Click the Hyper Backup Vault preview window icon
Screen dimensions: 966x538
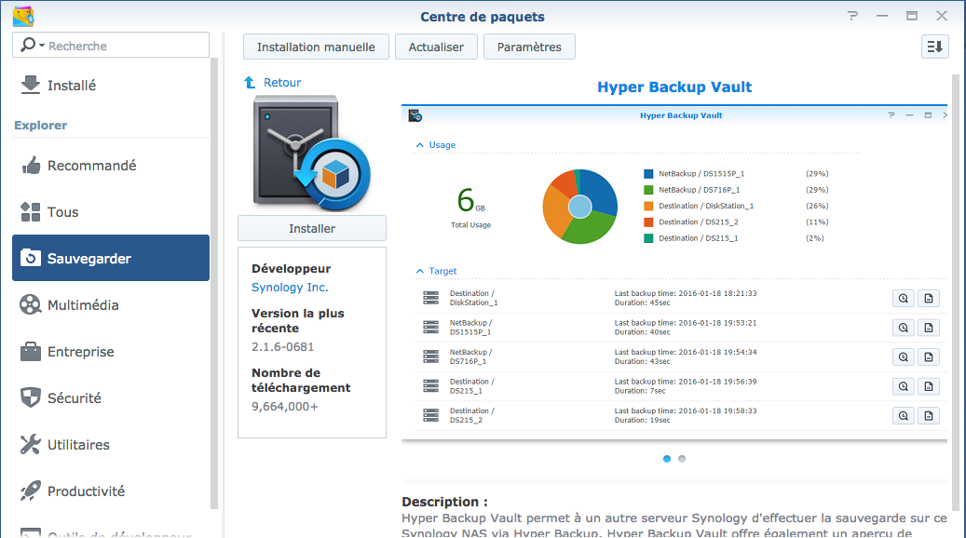click(415, 115)
